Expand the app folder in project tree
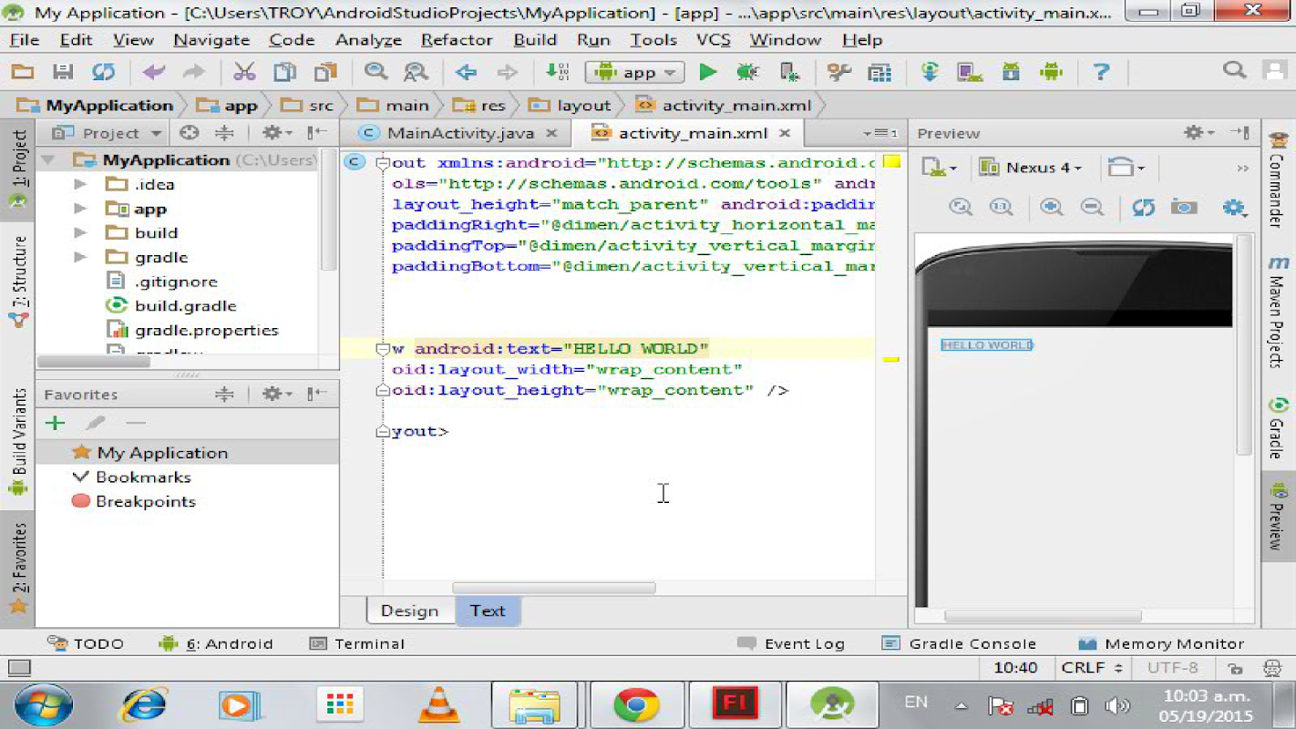 coord(80,209)
